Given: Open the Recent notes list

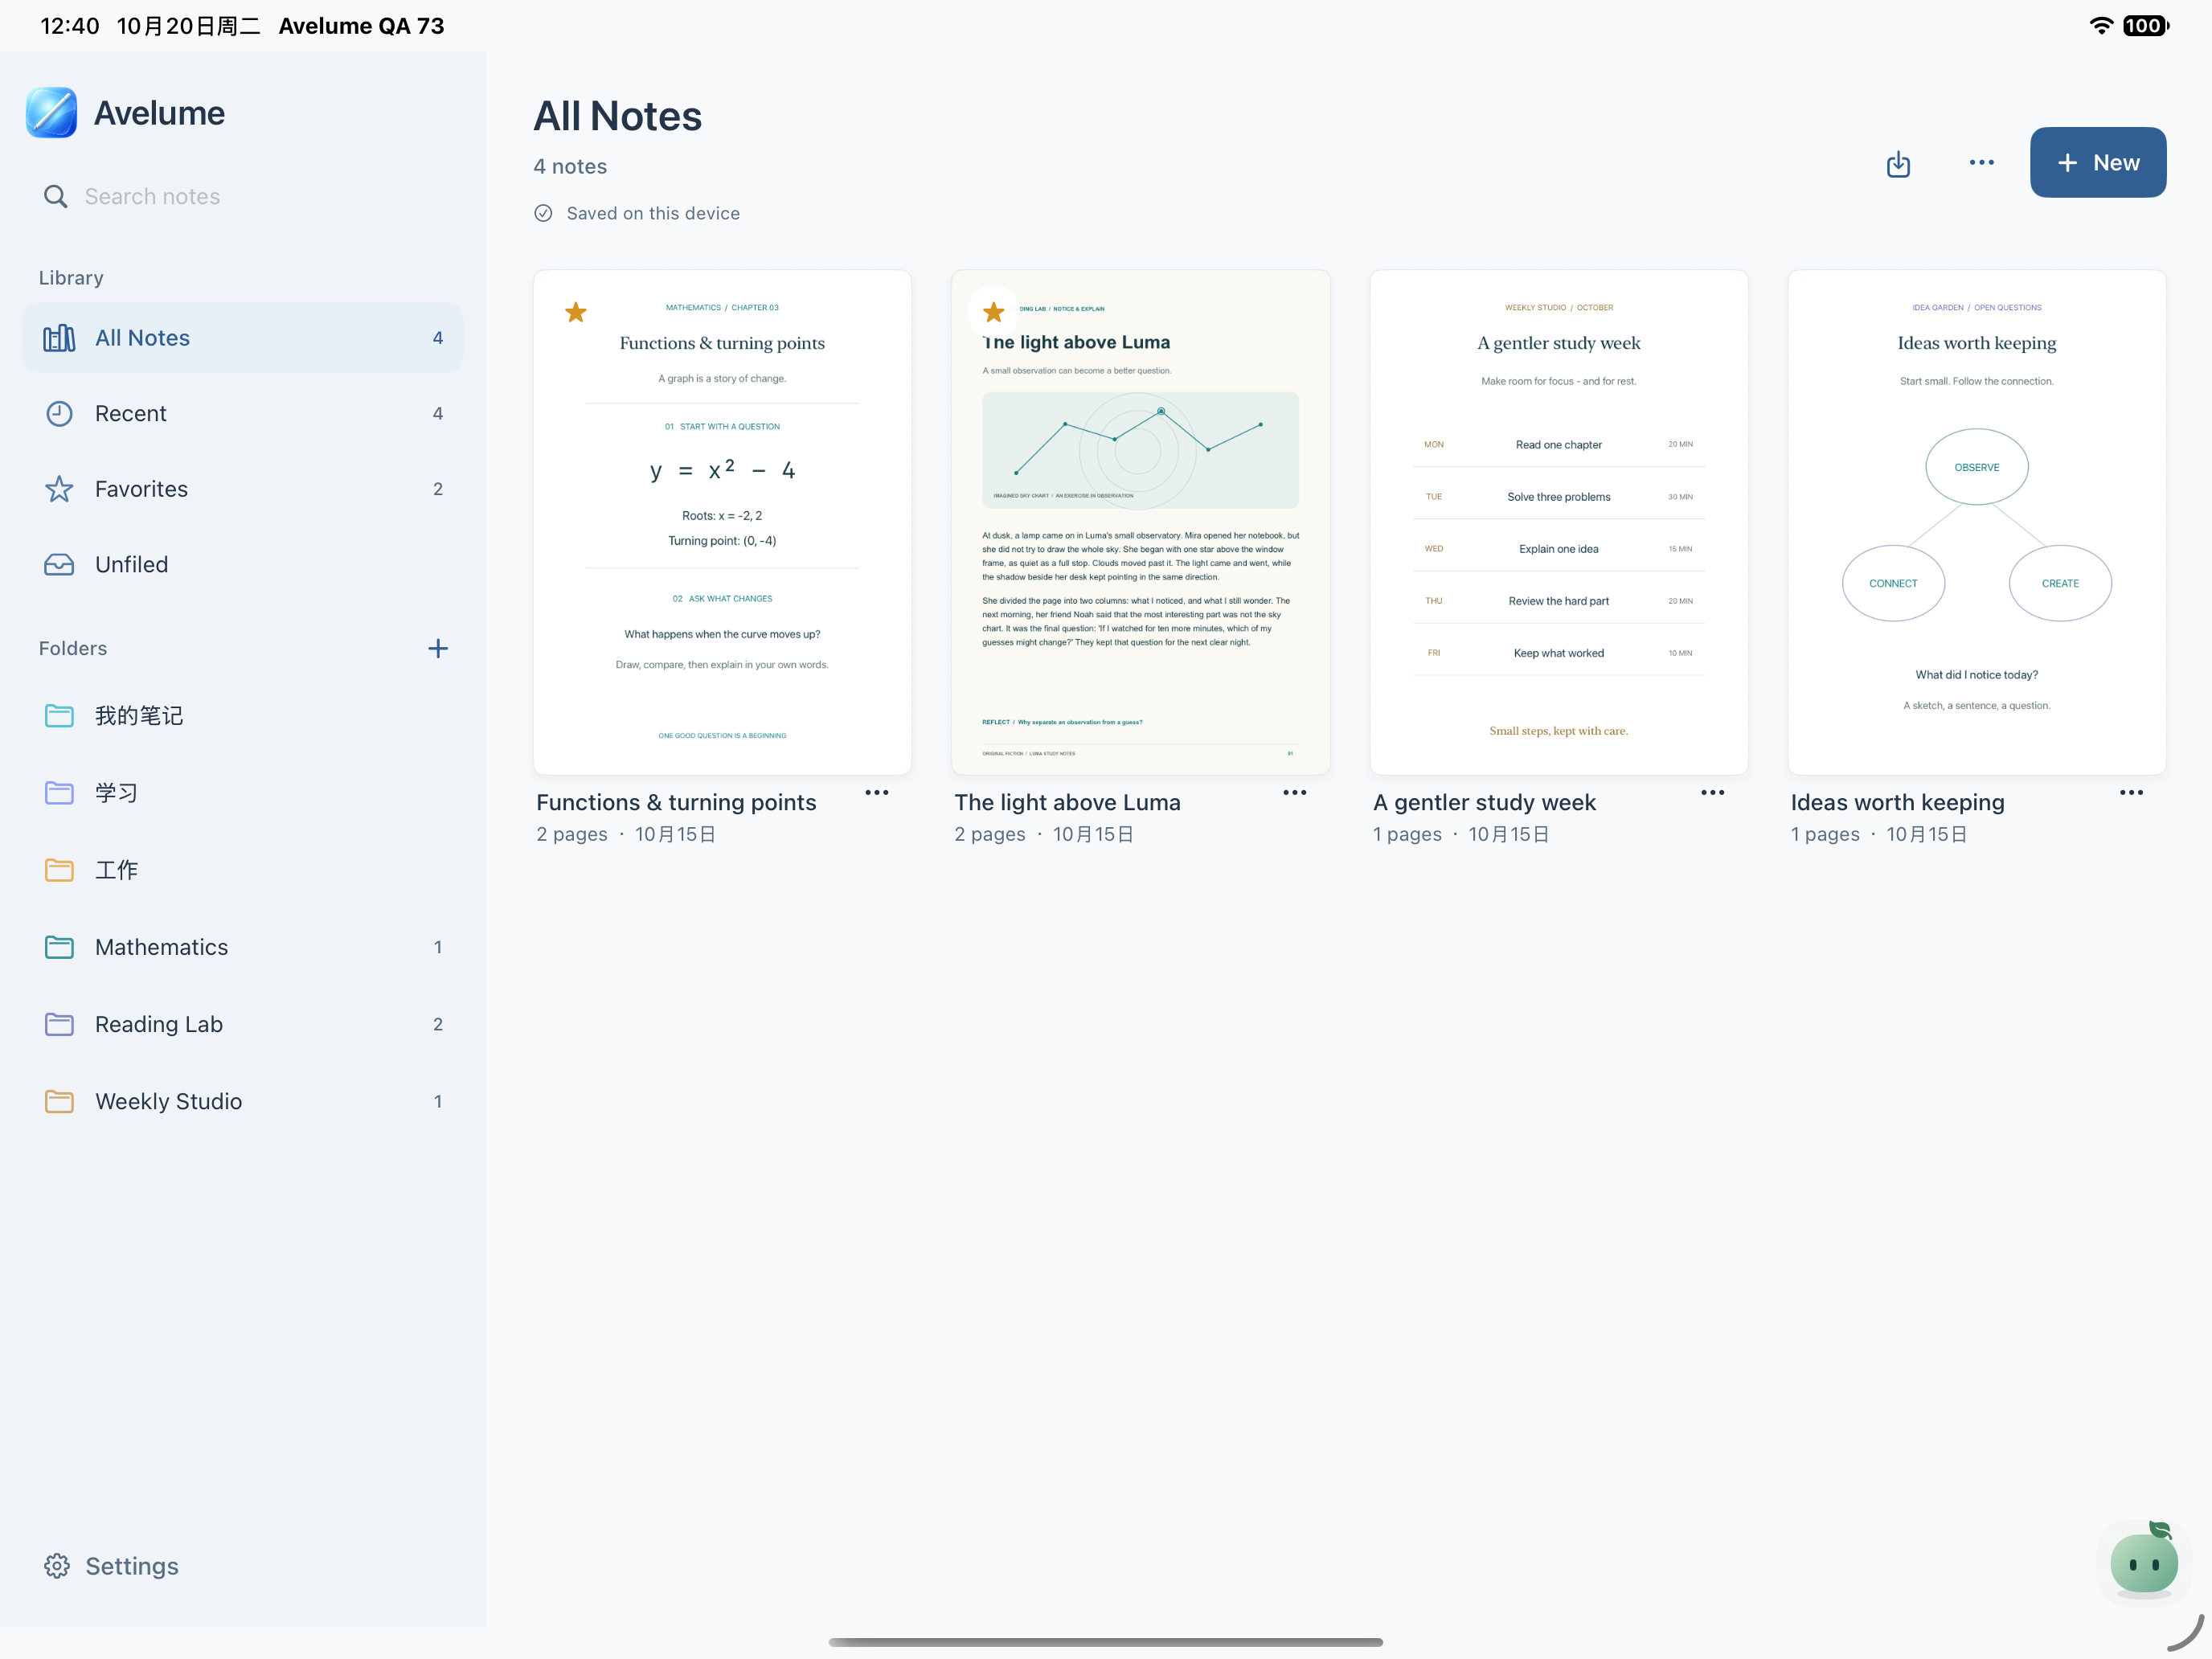Looking at the screenshot, I should pyautogui.click(x=243, y=413).
